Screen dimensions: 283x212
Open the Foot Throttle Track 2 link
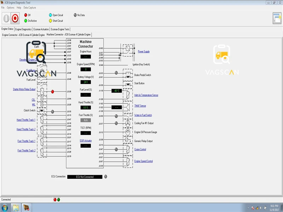pos(26,151)
